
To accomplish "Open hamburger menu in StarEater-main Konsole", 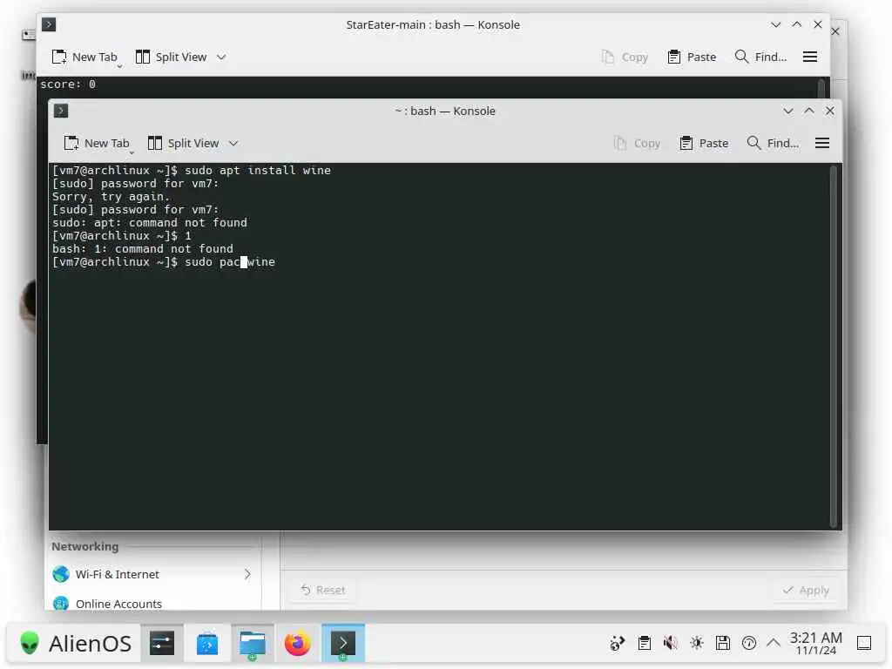I will coord(810,57).
